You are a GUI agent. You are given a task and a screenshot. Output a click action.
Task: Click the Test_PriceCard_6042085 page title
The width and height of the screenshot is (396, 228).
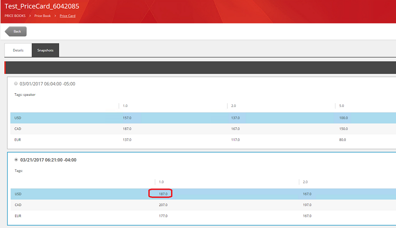(42, 6)
